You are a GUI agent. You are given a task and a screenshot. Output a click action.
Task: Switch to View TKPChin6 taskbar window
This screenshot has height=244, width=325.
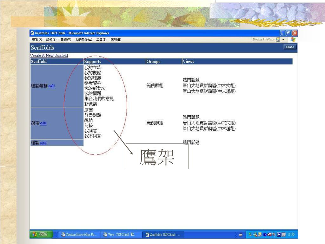[x=121, y=234]
